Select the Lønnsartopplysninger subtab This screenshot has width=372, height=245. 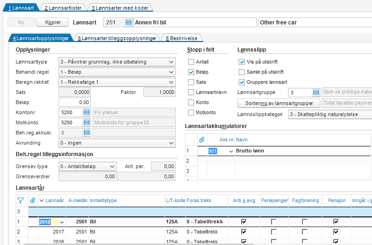41,38
